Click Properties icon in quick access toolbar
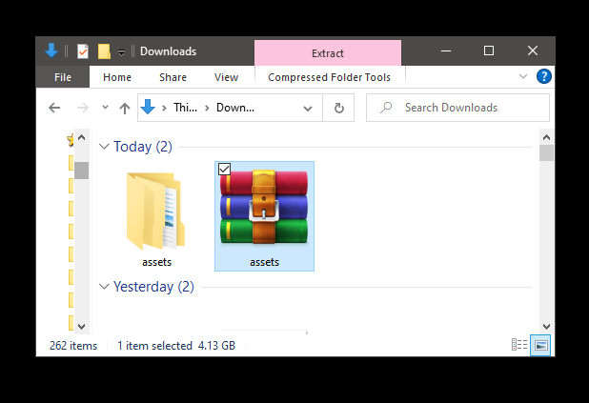Viewport: 589px width, 403px height. click(83, 51)
